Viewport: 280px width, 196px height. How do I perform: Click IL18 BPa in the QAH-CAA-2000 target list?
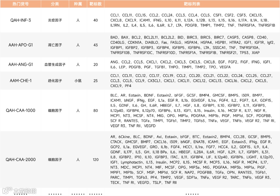click(x=160, y=152)
